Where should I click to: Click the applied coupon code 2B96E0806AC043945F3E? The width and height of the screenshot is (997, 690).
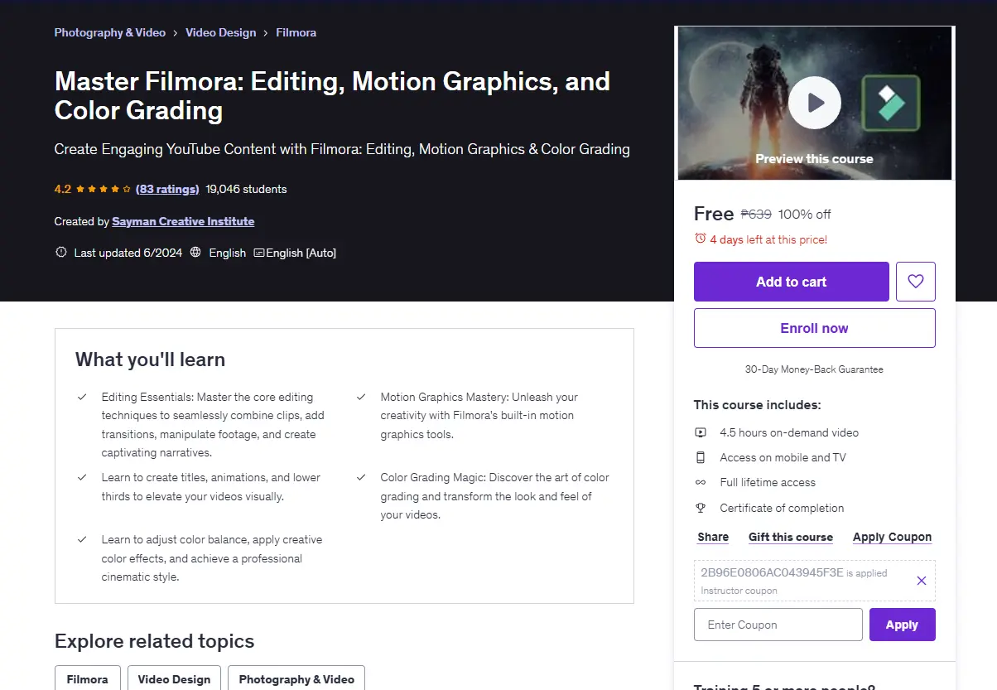[x=772, y=572]
